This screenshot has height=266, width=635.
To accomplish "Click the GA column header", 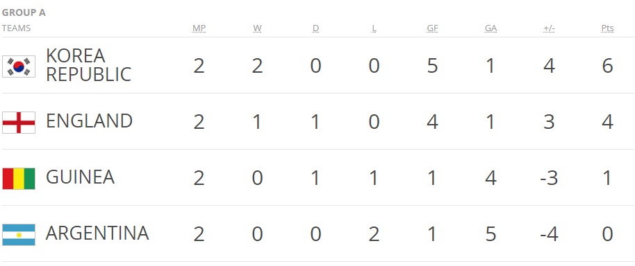I will pyautogui.click(x=490, y=28).
